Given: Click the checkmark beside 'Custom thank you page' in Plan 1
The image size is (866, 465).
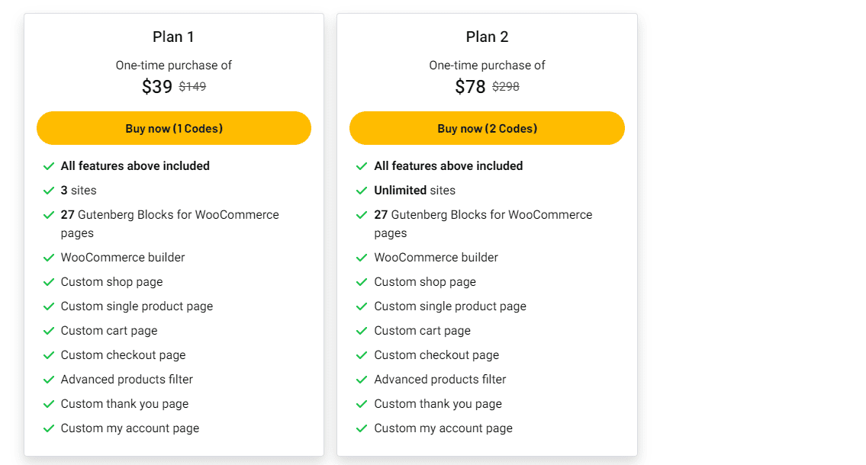Looking at the screenshot, I should pyautogui.click(x=49, y=403).
